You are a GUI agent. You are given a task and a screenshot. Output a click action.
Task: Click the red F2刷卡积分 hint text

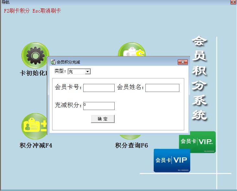click(x=17, y=11)
